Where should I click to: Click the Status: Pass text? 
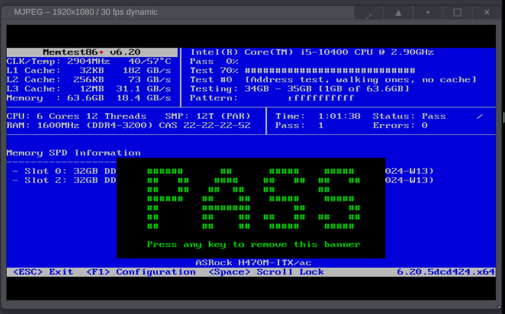pyautogui.click(x=409, y=116)
